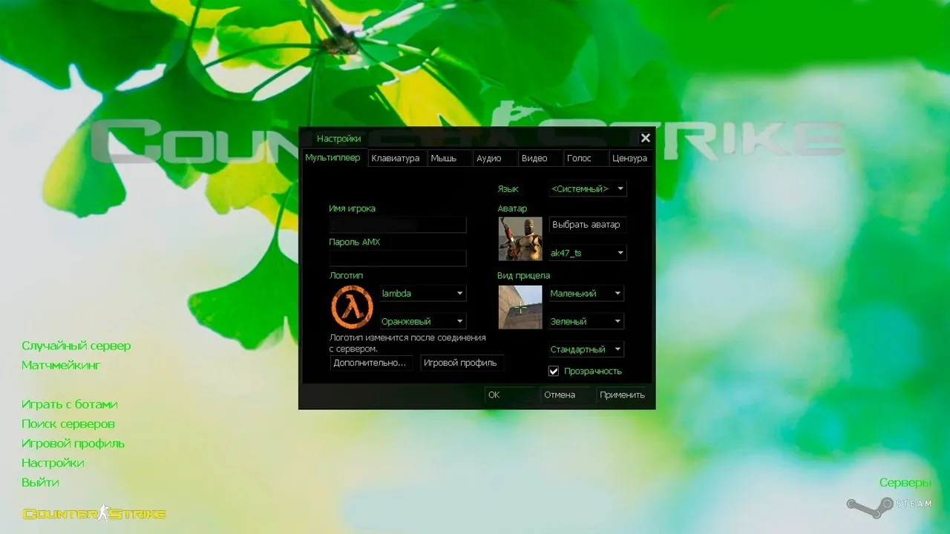
Task: Open the Видео tab
Action: 540,158
